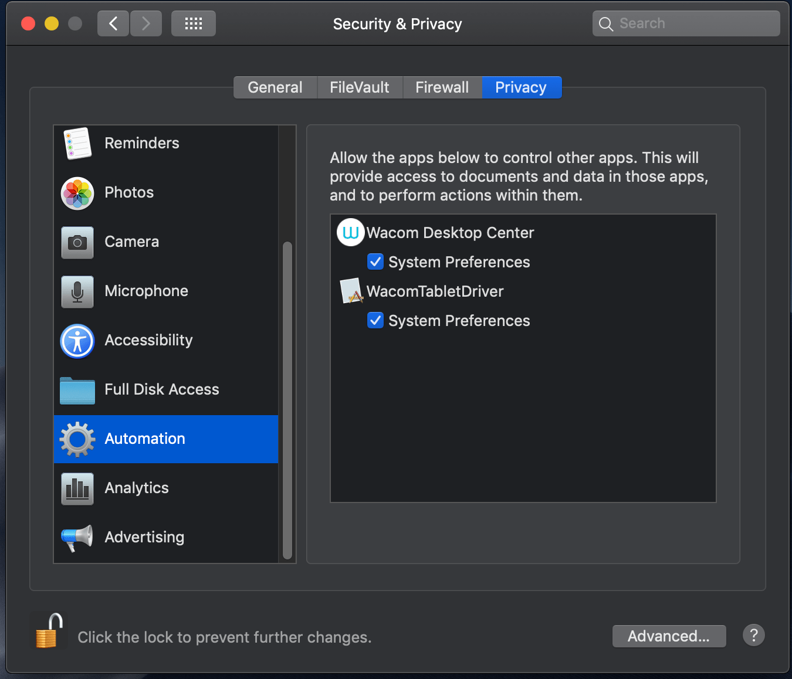Screen dimensions: 792x679
Task: Open the Camera privacy settings
Action: (131, 242)
